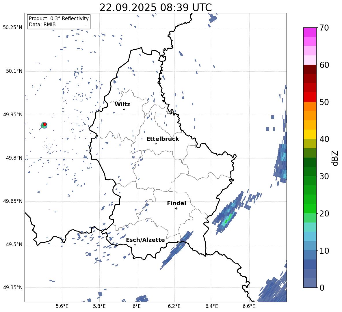The height and width of the screenshot is (312, 342).
Task: Click the 6.4°E longitude label
Action: point(211,306)
